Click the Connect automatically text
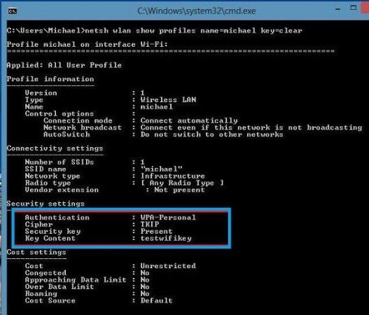The image size is (369, 315). pyautogui.click(x=189, y=120)
